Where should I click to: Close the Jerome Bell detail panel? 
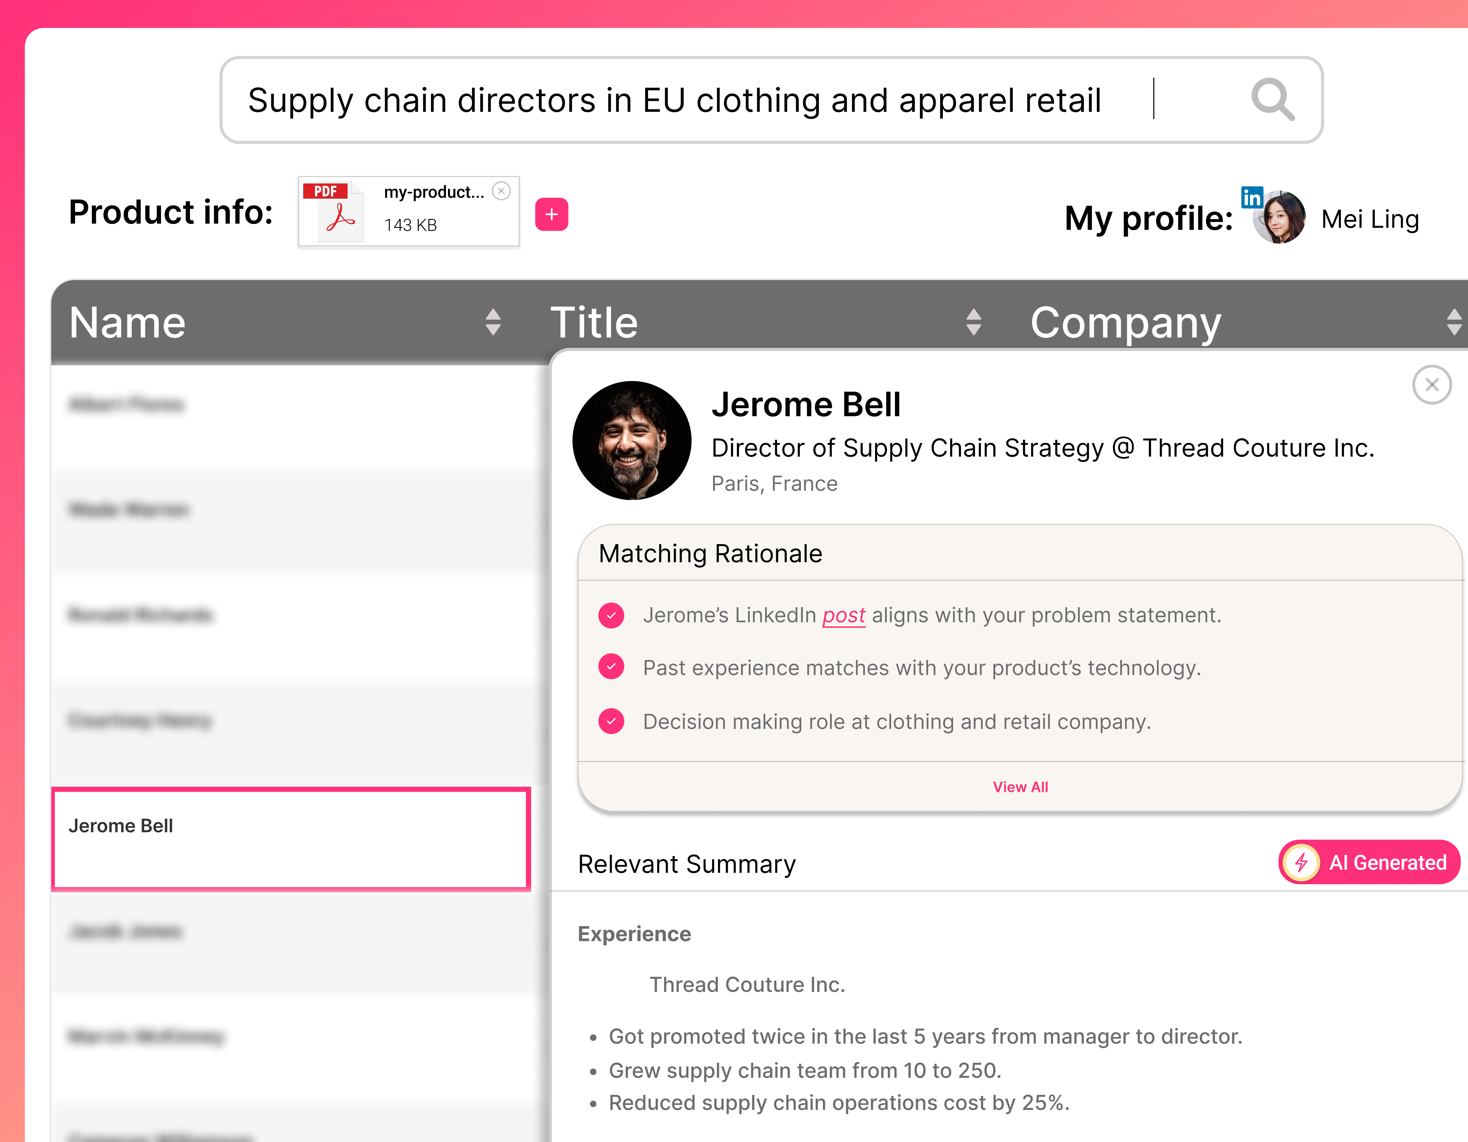point(1432,384)
